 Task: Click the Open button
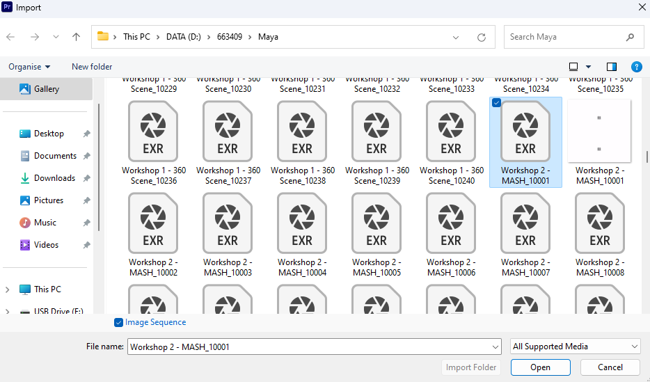click(x=540, y=367)
